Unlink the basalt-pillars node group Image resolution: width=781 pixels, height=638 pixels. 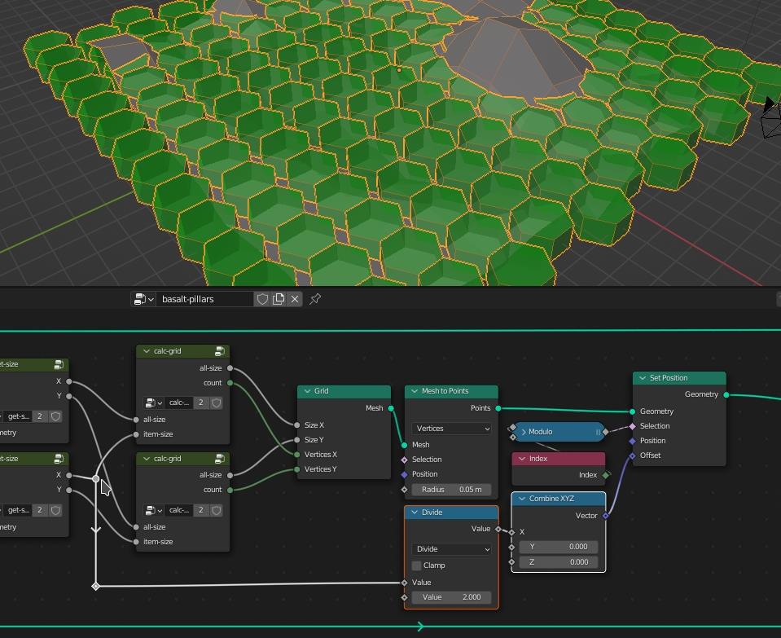click(295, 299)
